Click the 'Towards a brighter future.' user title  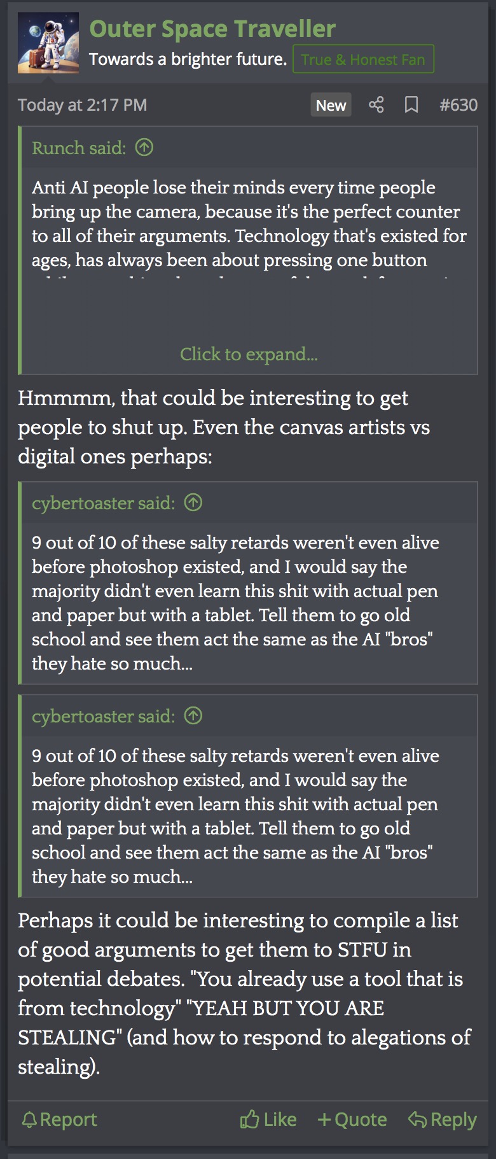point(188,59)
